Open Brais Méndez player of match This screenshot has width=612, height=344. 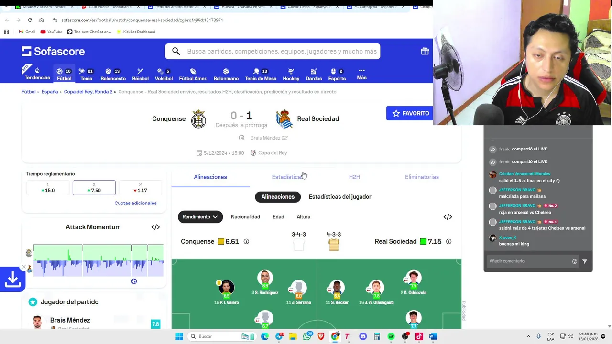coord(70,320)
